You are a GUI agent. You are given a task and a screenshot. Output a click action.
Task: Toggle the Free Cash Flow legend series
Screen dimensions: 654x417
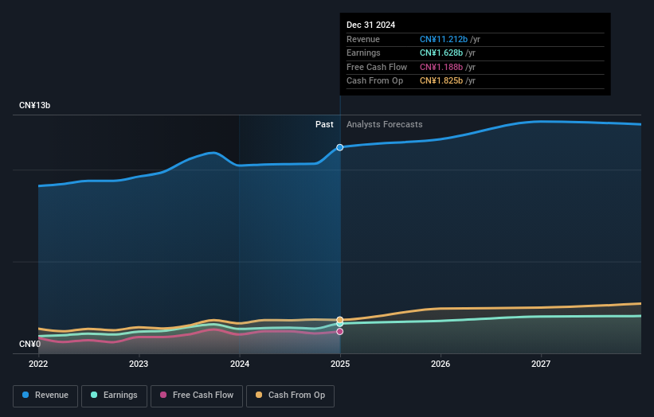(x=197, y=396)
